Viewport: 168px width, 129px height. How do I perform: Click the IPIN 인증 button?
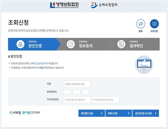coord(119,113)
